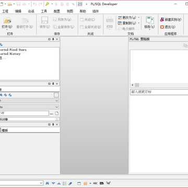The height and width of the screenshot is (188, 188).
Task: Expand the second combo box below the checkbox
Action: (x=57, y=107)
